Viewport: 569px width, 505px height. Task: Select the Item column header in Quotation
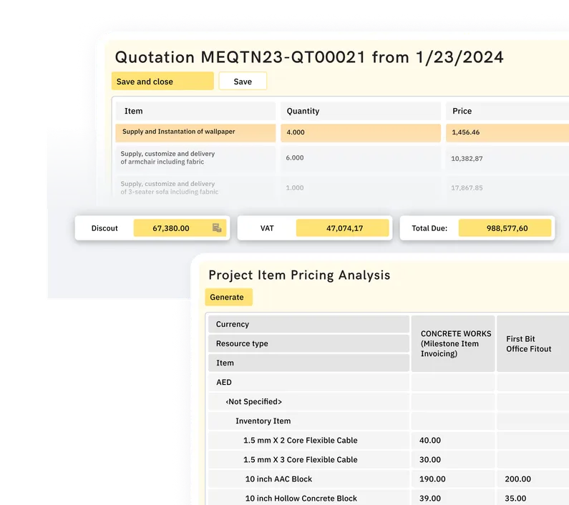coord(195,111)
